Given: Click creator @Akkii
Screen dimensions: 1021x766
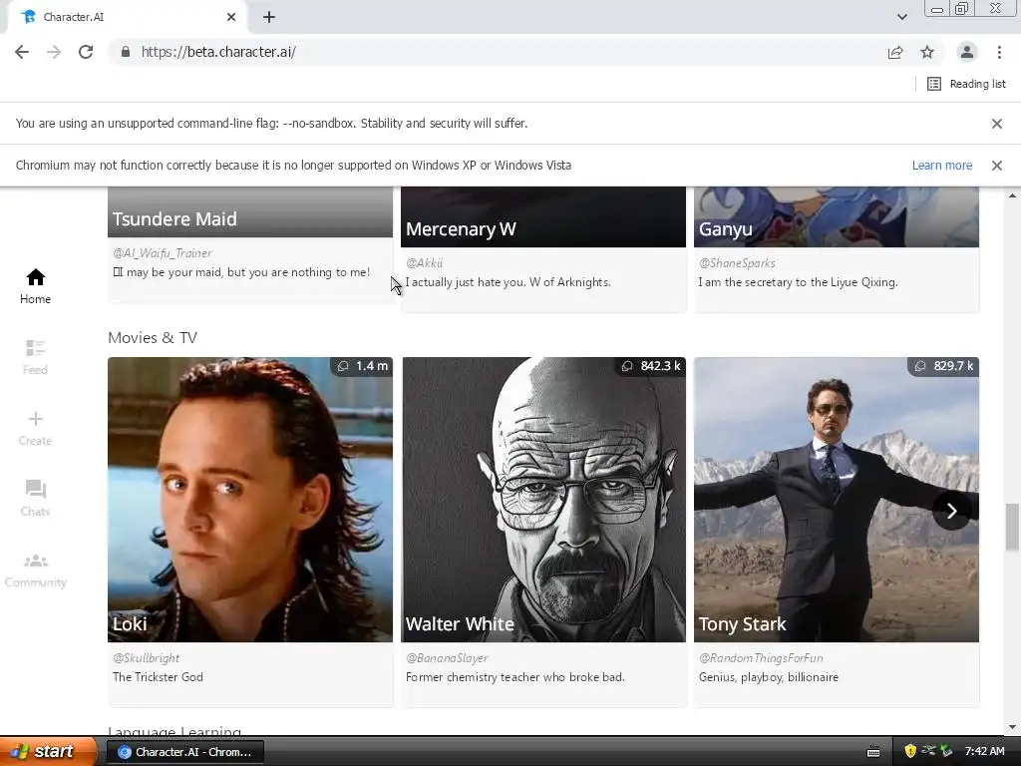Looking at the screenshot, I should pyautogui.click(x=424, y=263).
